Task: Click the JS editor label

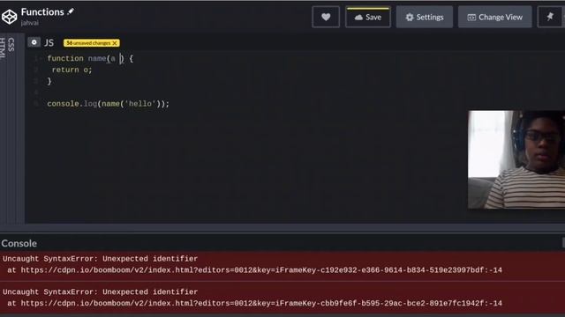Action: pyautogui.click(x=49, y=43)
